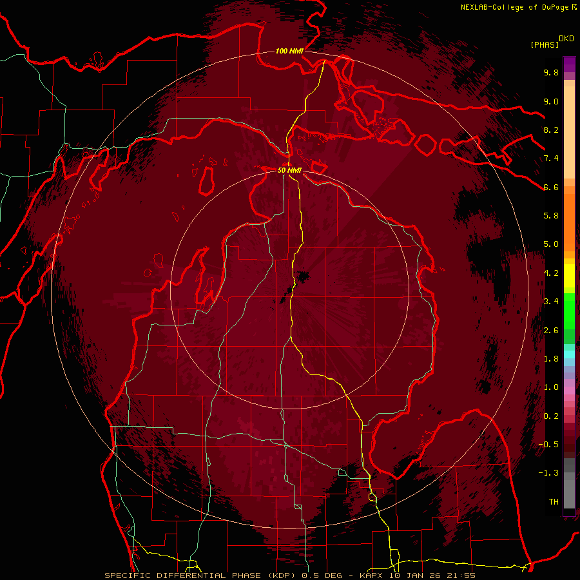Click the 3.4 legend value

point(551,302)
